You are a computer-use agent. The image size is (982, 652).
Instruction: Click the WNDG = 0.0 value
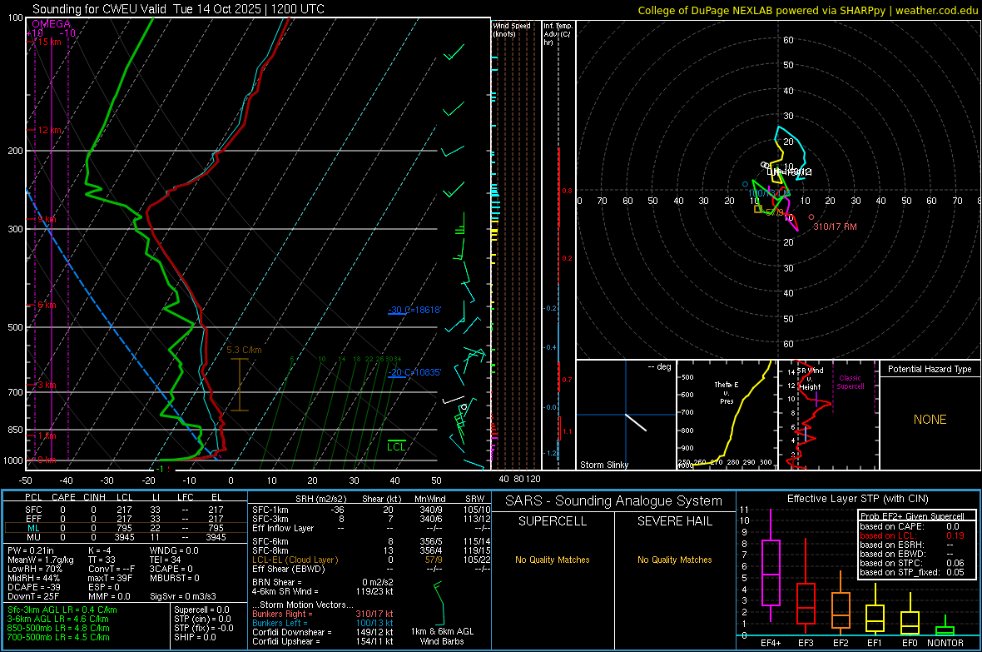tap(174, 550)
